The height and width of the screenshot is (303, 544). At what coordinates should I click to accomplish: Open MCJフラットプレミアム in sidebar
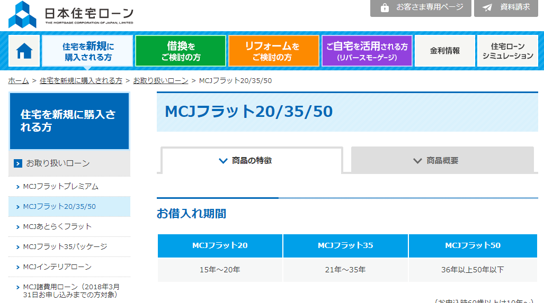click(69, 187)
